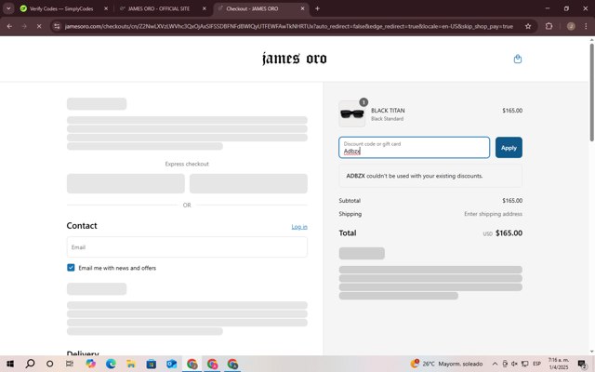Click the $165.00 total amount
595x372 pixels.
pos(509,233)
